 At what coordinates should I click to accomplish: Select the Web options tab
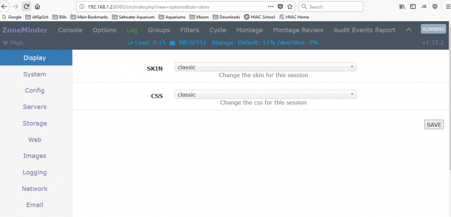tap(35, 140)
